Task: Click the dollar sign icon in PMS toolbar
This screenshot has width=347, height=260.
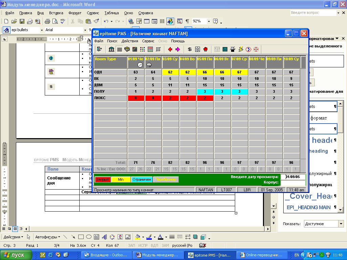Action: click(x=190, y=49)
